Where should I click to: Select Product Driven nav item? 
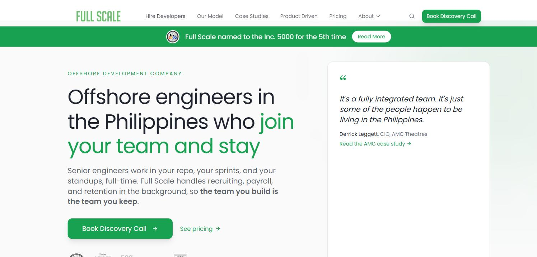tap(299, 16)
